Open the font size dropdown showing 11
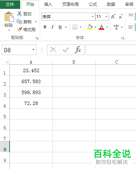This screenshot has width=136, height=169. click(106, 17)
